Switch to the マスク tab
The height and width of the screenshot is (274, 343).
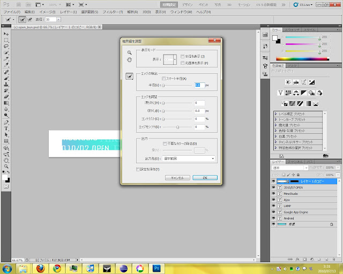coord(292,65)
